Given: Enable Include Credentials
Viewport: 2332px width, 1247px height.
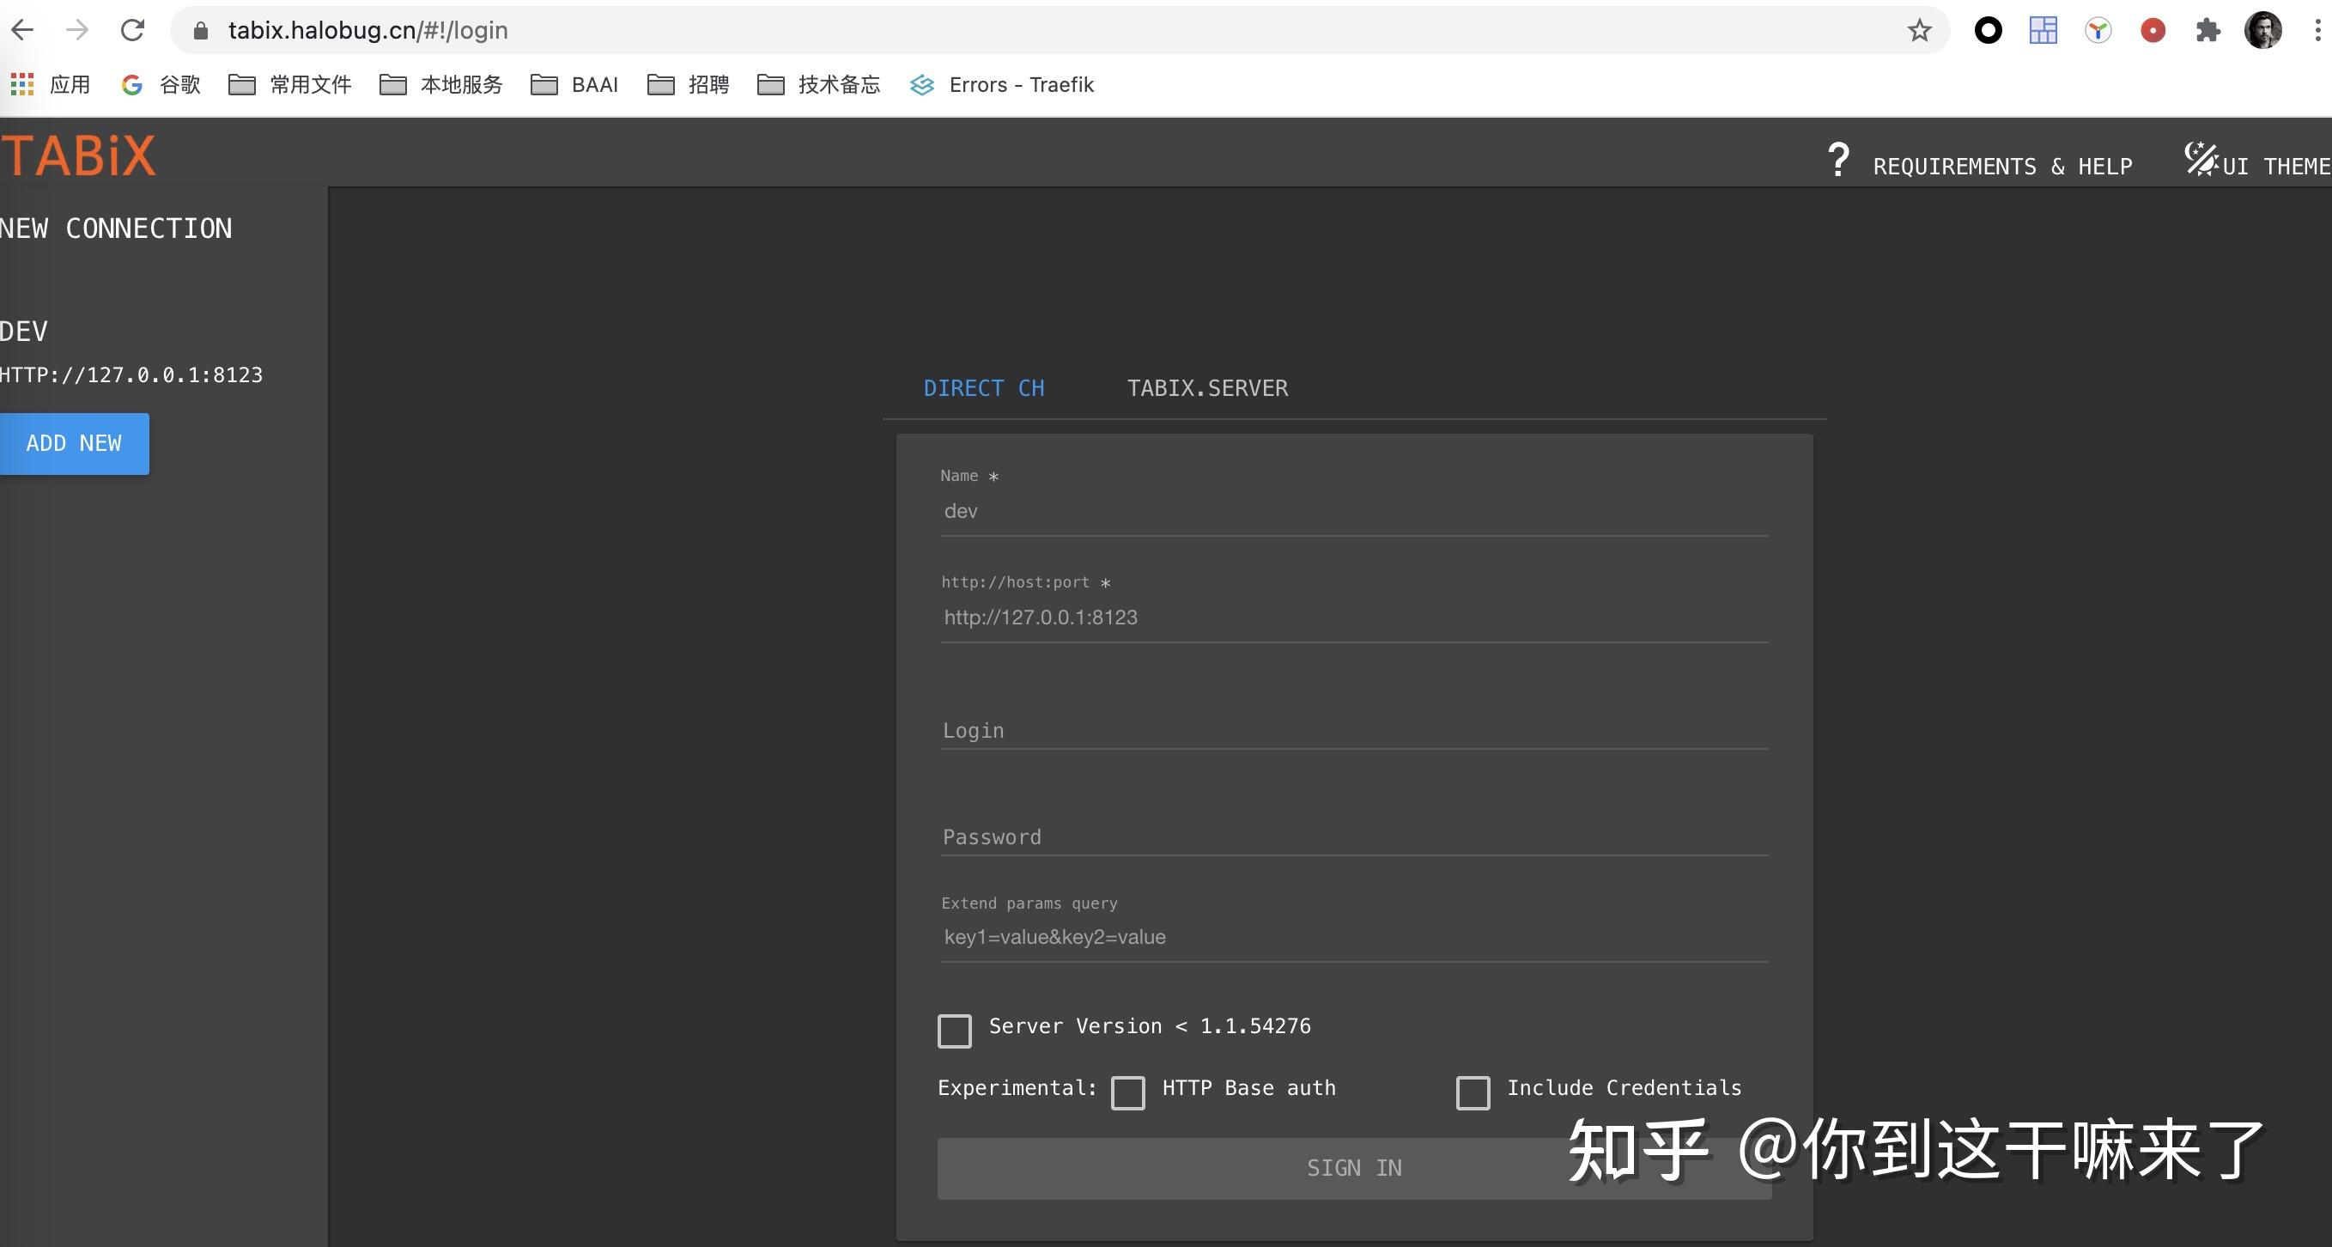Looking at the screenshot, I should pyautogui.click(x=1473, y=1093).
